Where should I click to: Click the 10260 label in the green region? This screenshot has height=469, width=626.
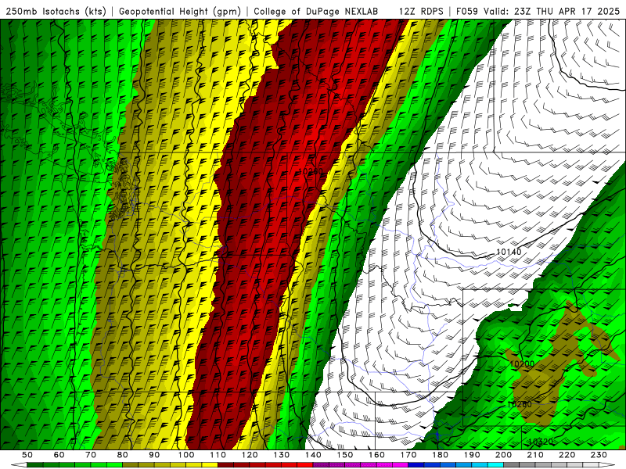point(519,404)
